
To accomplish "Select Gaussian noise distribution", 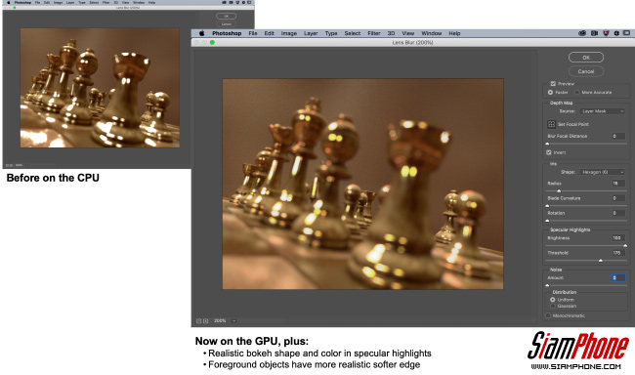I will (552, 306).
